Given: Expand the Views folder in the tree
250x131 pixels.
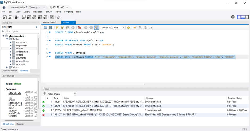Looking at the screenshot, I should pyautogui.click(x=7, y=67).
